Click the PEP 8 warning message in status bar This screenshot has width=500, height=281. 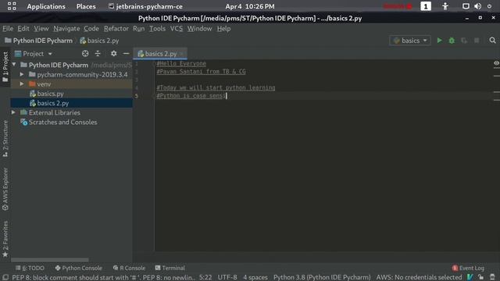(103, 277)
